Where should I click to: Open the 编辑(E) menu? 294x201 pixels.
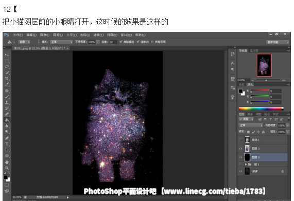coord(31,35)
